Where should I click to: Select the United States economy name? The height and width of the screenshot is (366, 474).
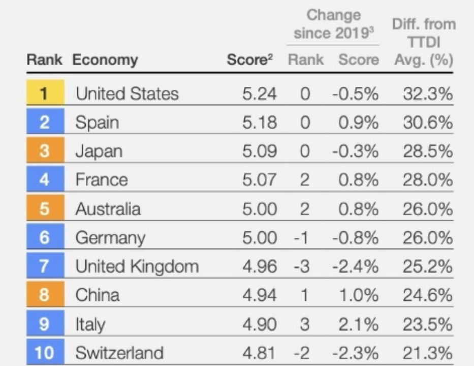point(128,94)
